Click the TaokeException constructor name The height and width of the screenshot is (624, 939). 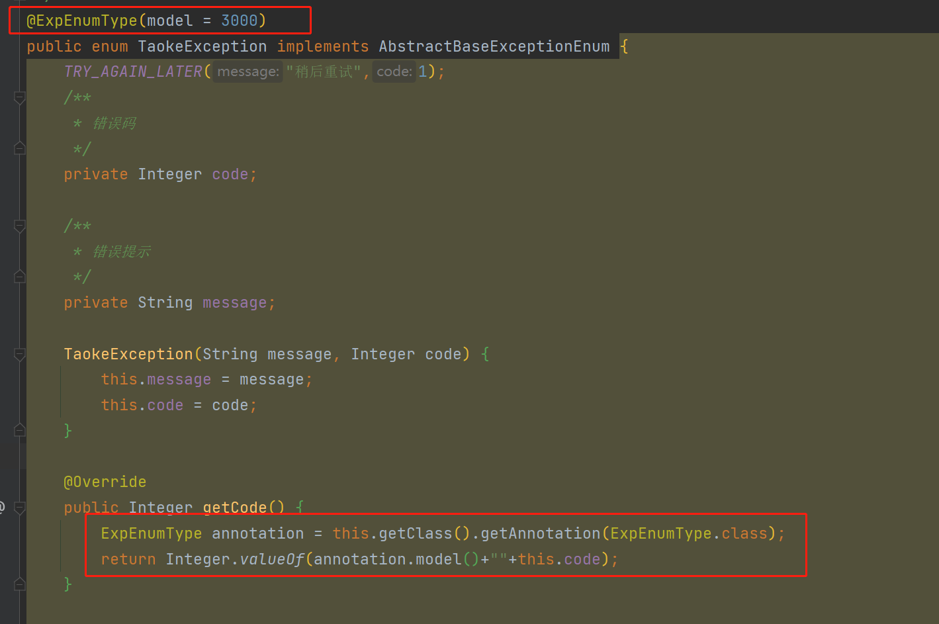(x=128, y=354)
